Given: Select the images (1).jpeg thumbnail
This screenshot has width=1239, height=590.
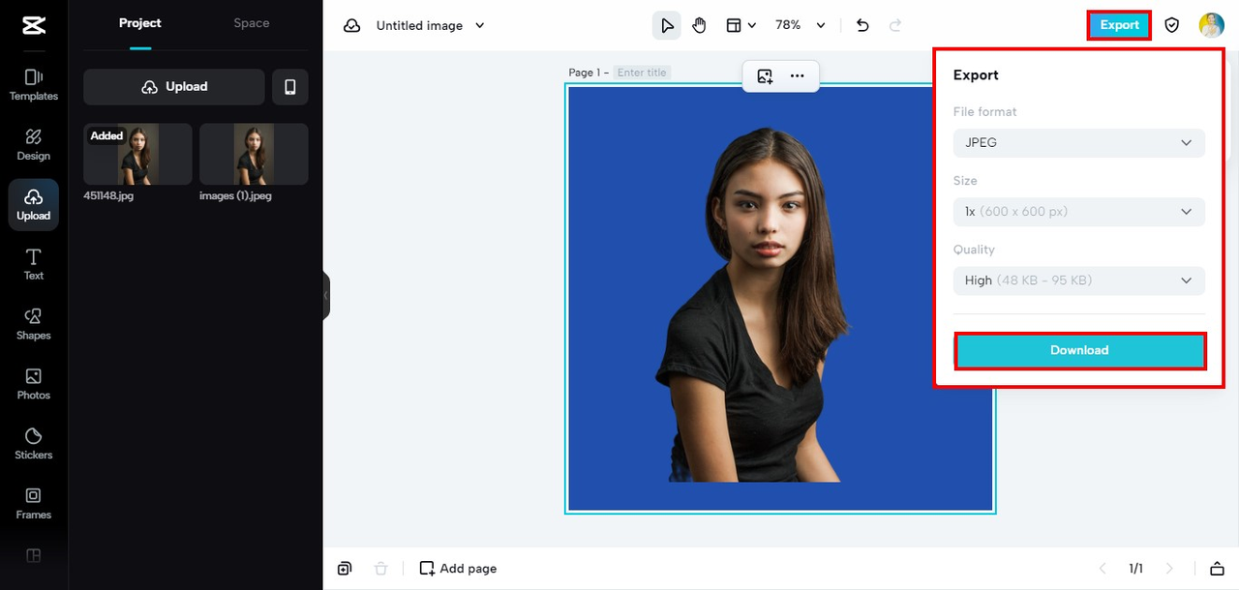Looking at the screenshot, I should point(254,154).
